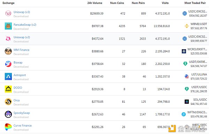Sort by the Num Pairs column header

coord(138,3)
